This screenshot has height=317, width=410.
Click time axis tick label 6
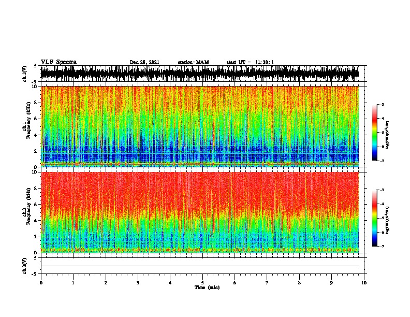coord(235,283)
